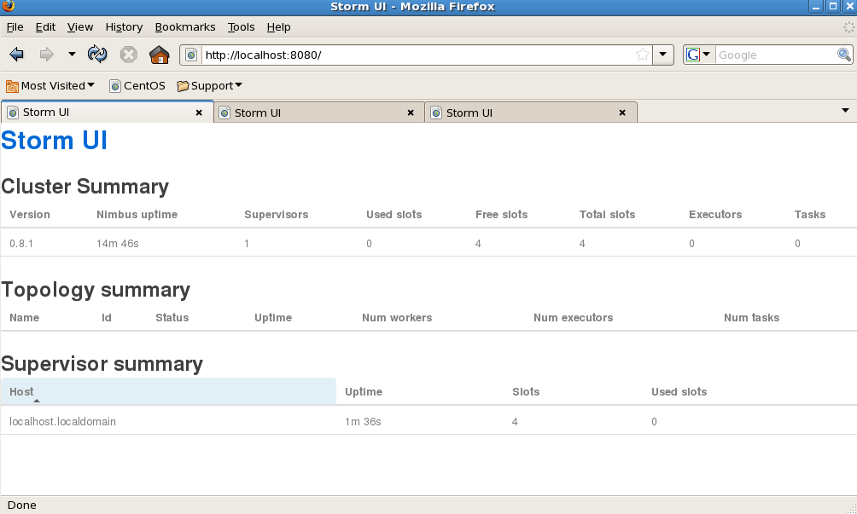Sort supervisors by Uptime column
857x514 pixels.
364,391
